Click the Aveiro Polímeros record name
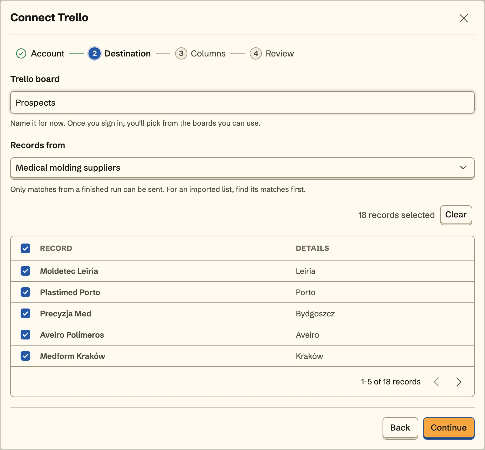The width and height of the screenshot is (485, 450). pos(72,335)
